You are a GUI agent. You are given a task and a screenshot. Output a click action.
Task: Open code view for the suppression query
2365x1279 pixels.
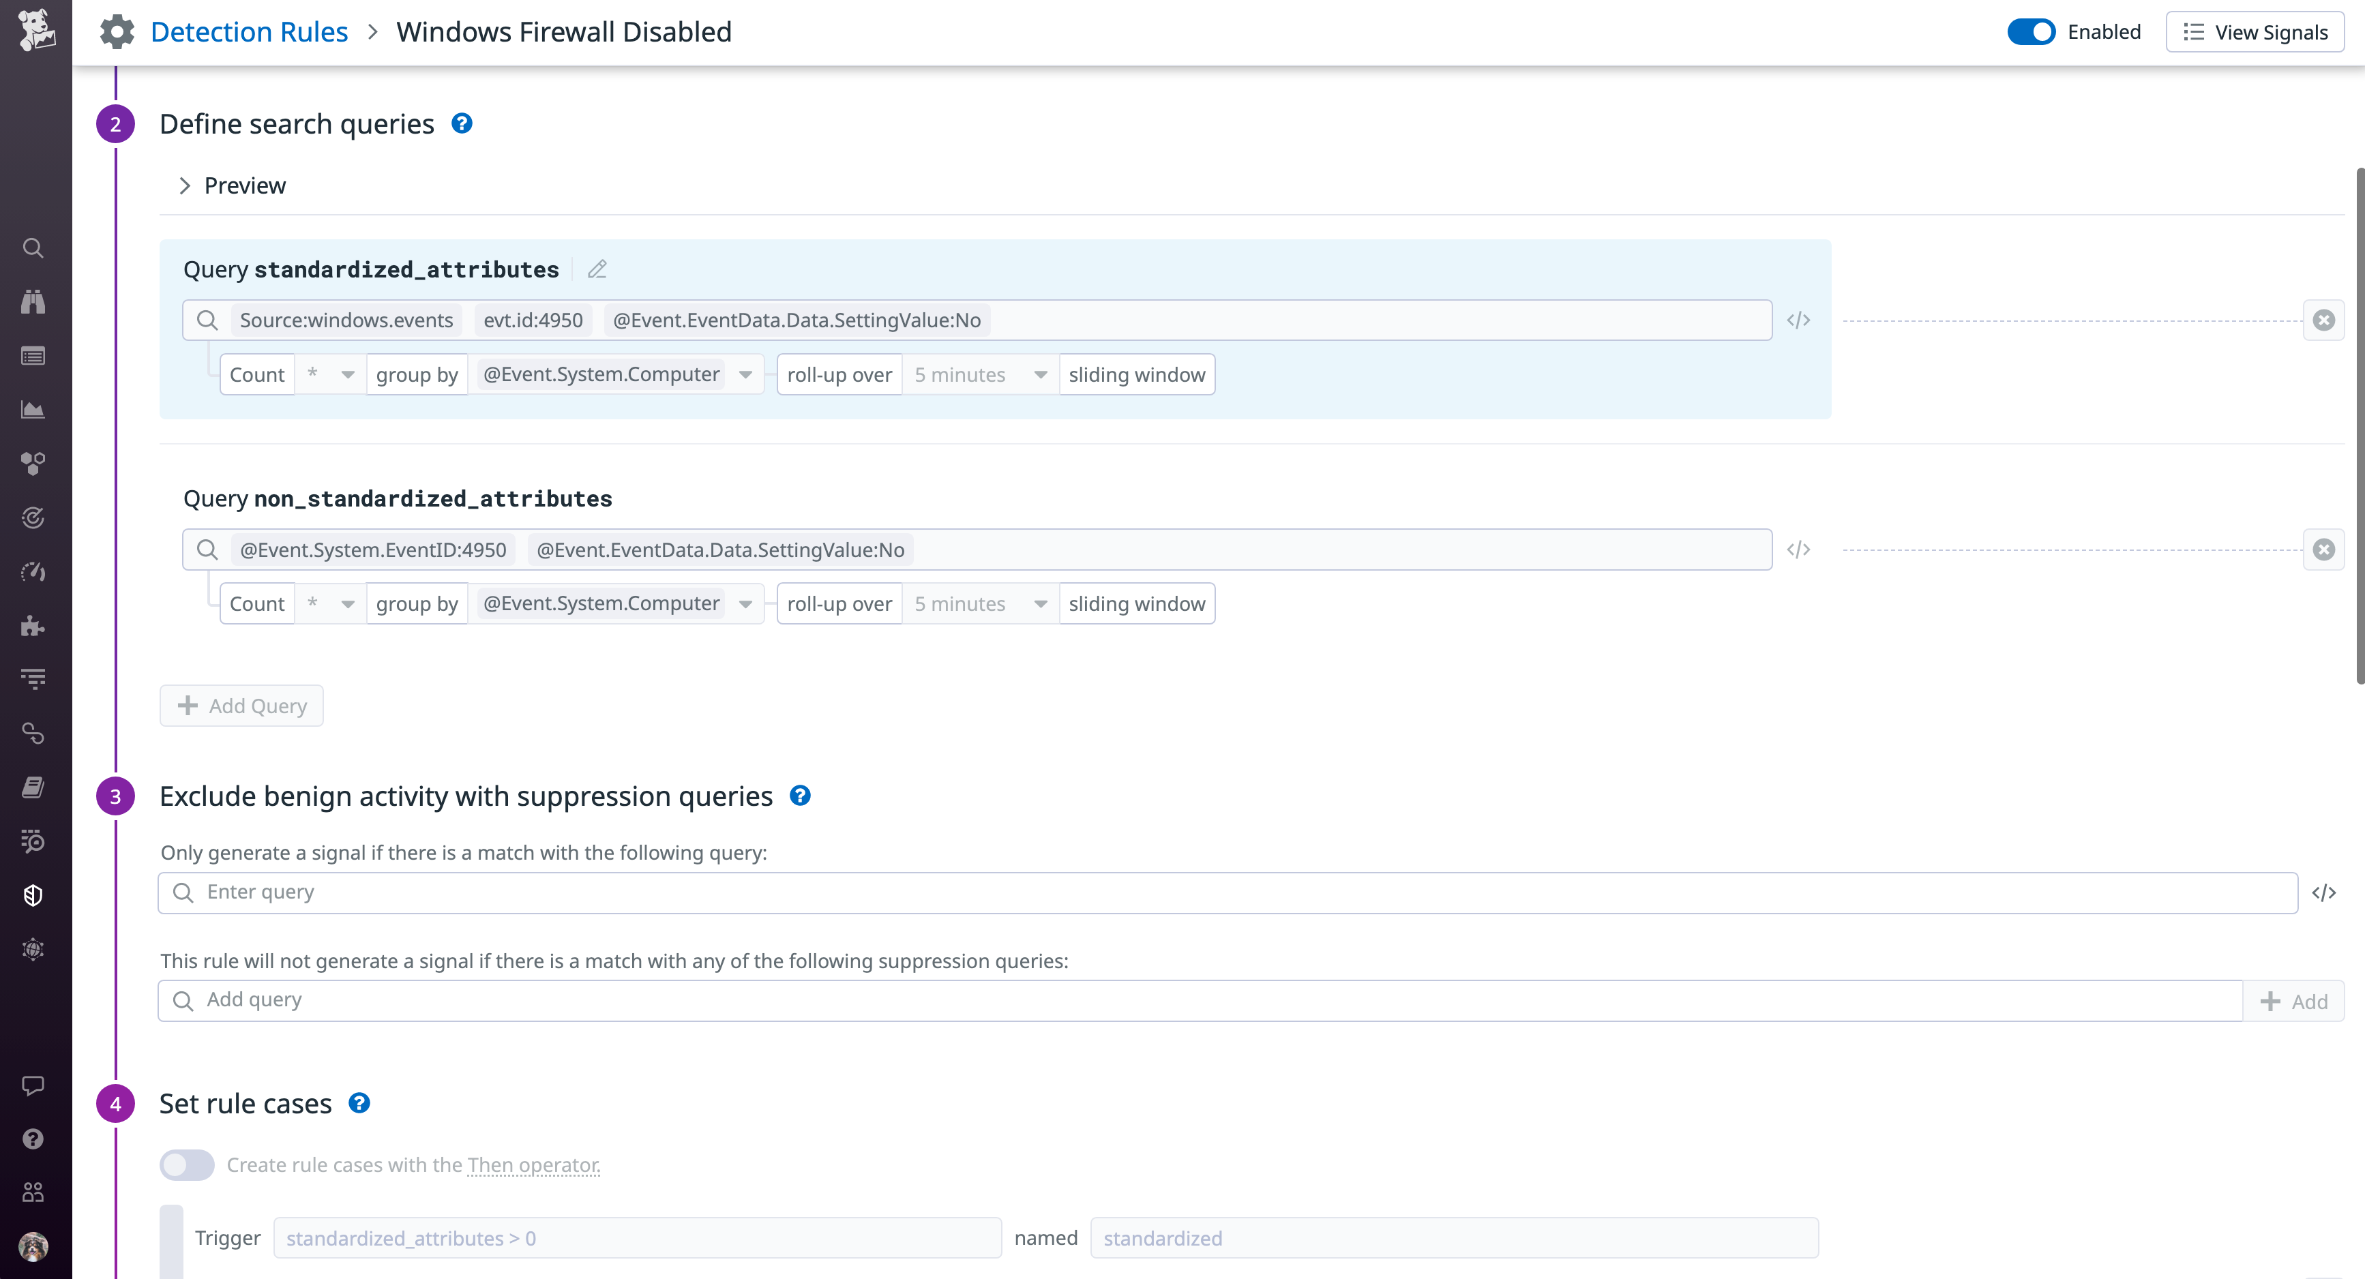[2325, 892]
